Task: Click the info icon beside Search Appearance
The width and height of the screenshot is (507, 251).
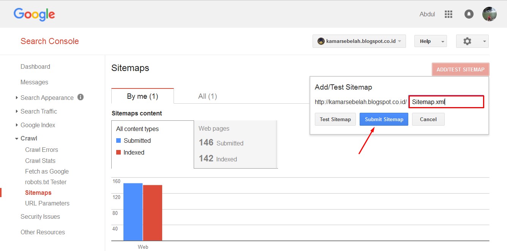Action: pyautogui.click(x=81, y=97)
